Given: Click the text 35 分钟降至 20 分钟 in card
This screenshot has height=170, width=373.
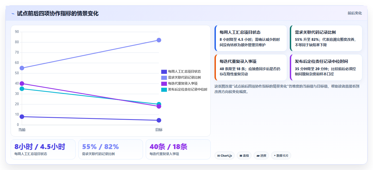Looking at the screenshot, I should pos(312,69).
